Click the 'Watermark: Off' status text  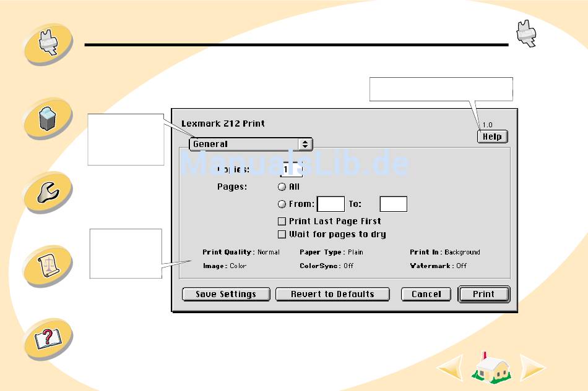tap(438, 266)
